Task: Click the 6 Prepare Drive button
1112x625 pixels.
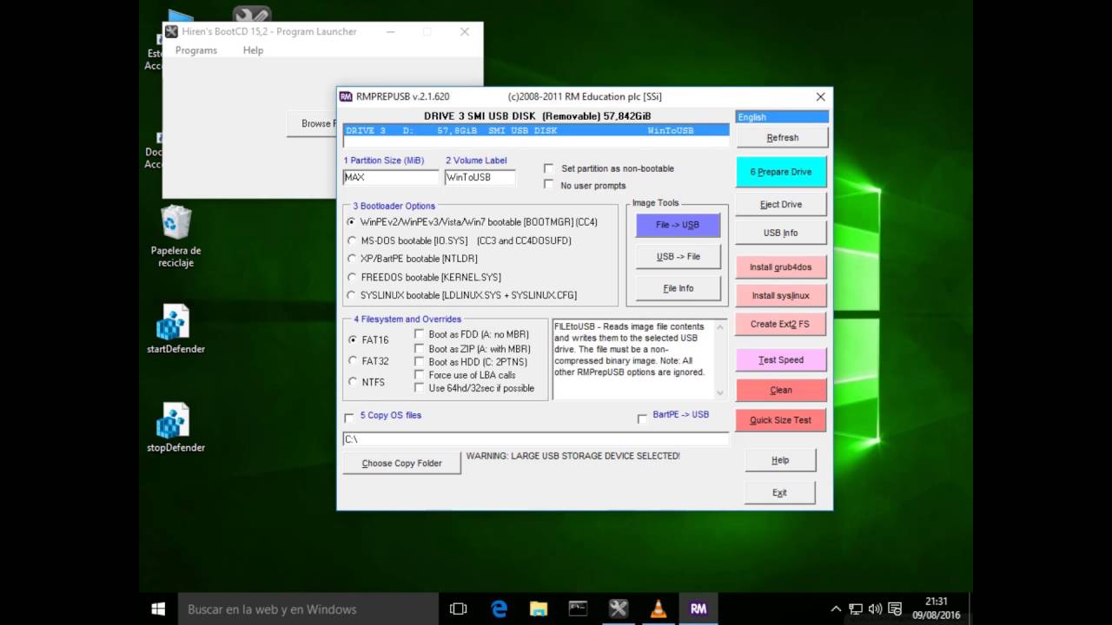Action: pyautogui.click(x=781, y=172)
